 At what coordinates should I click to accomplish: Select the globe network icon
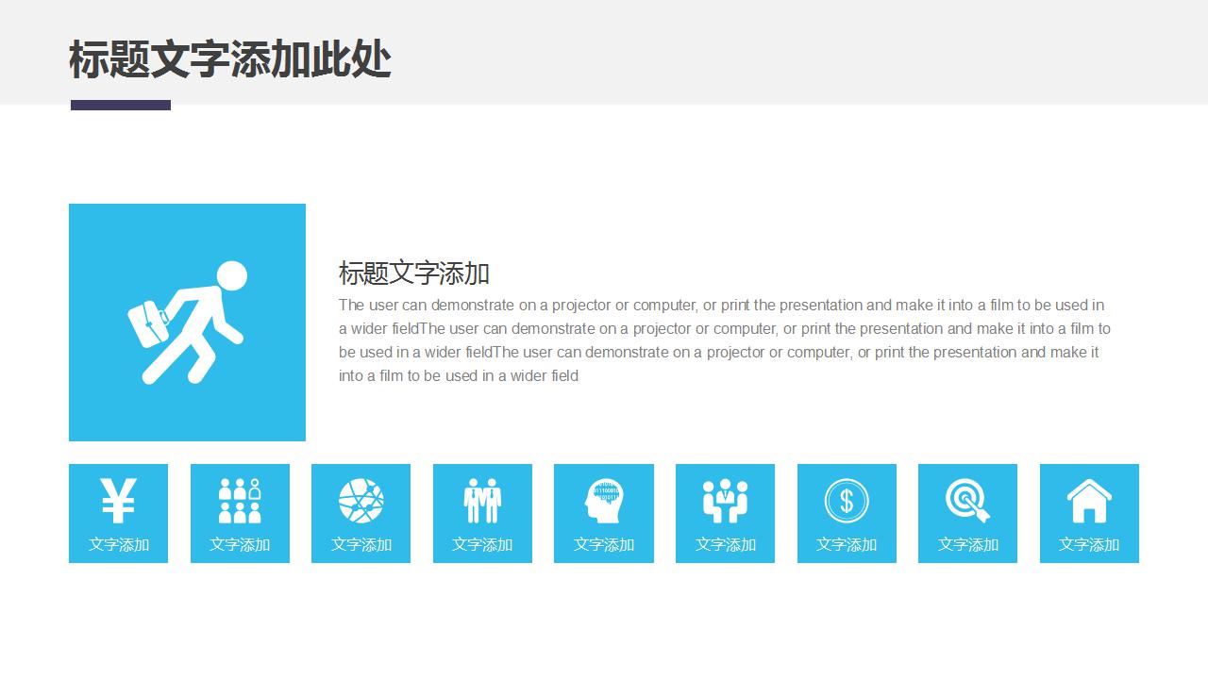pos(361,500)
